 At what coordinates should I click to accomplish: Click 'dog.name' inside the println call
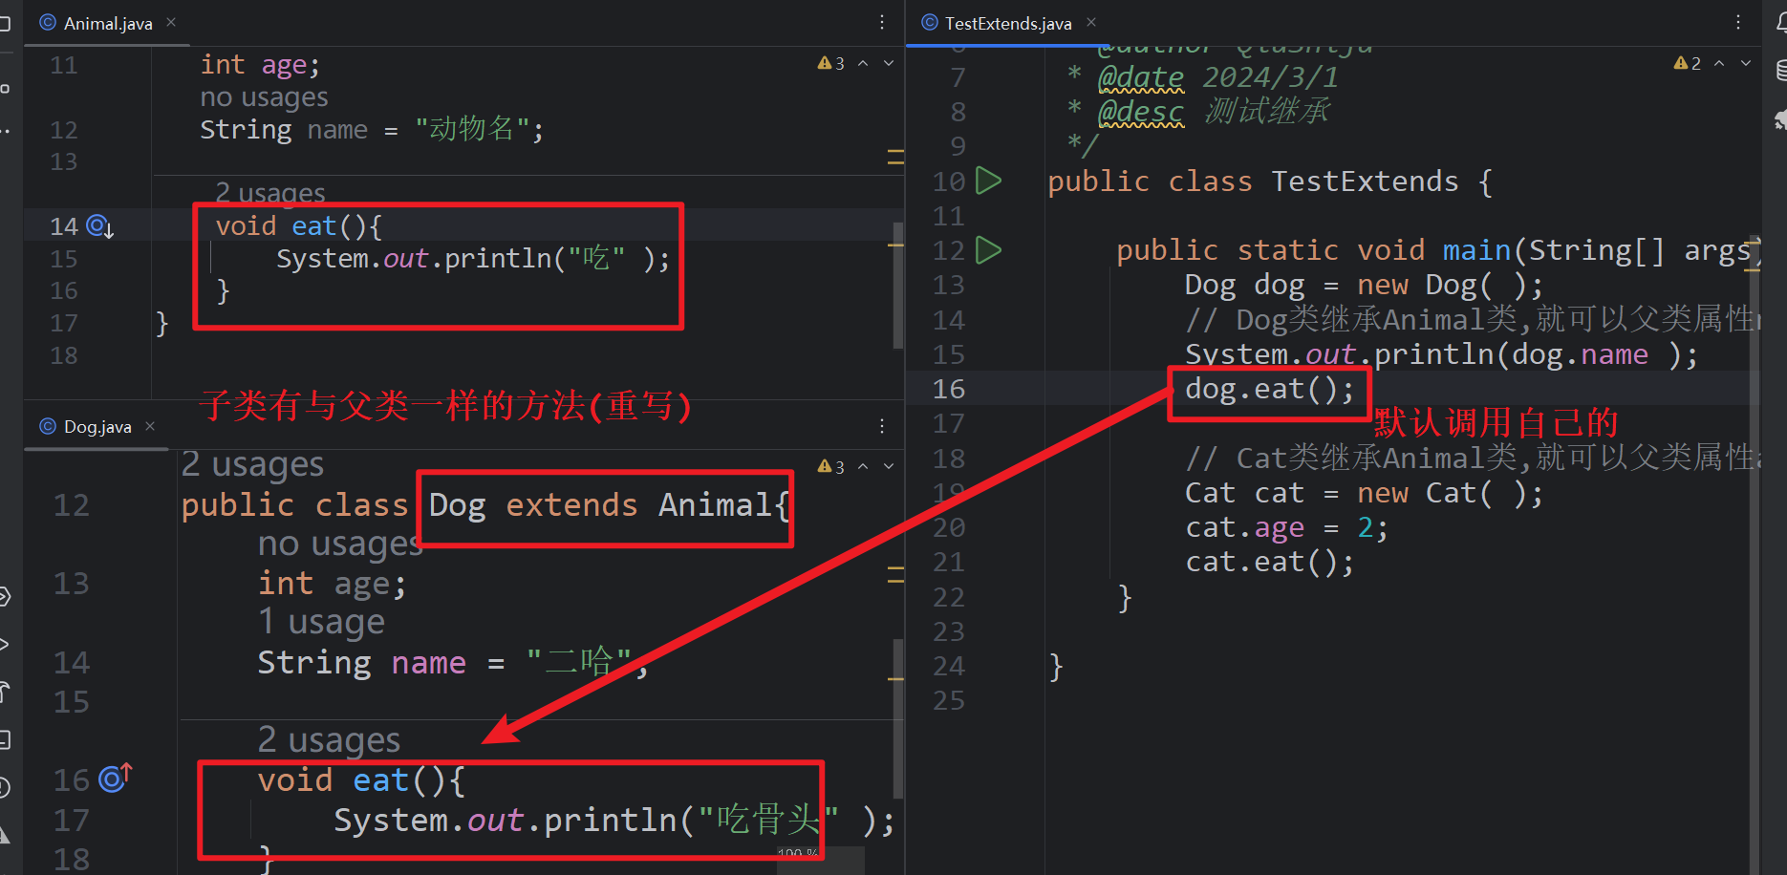(1580, 354)
